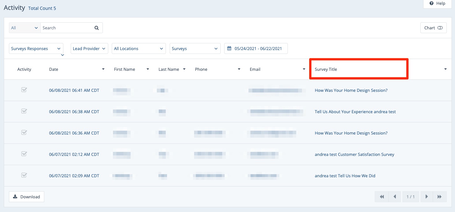Jump to the last page of results

tap(440, 197)
